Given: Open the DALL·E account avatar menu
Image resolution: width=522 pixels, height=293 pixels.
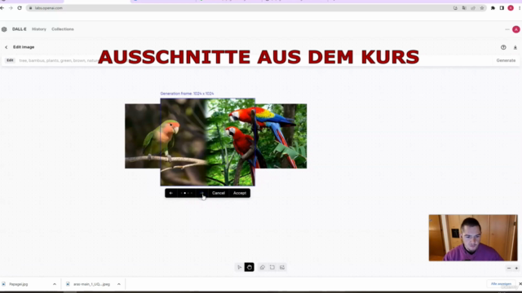Looking at the screenshot, I should [516, 29].
